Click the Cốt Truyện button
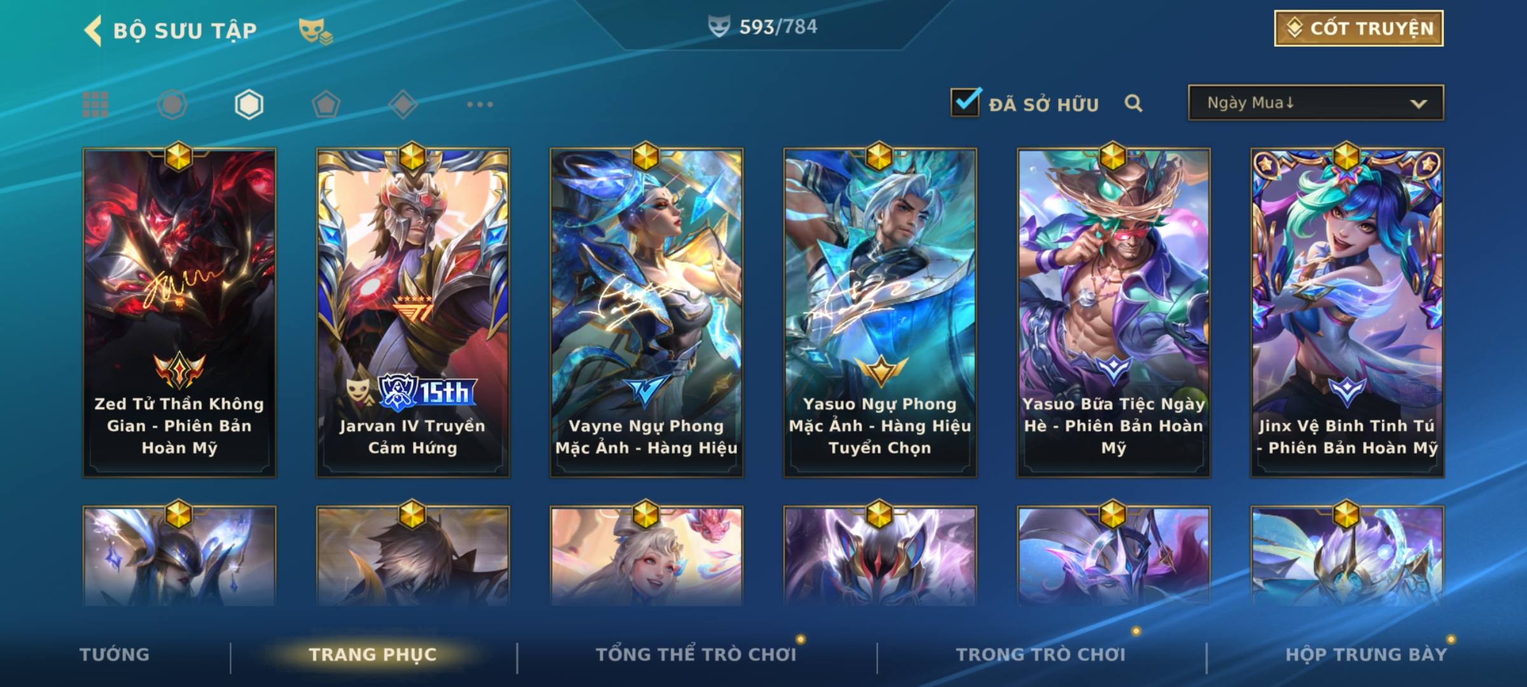 tap(1358, 29)
